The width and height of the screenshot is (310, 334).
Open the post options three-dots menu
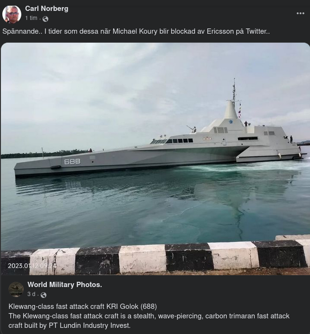point(300,13)
